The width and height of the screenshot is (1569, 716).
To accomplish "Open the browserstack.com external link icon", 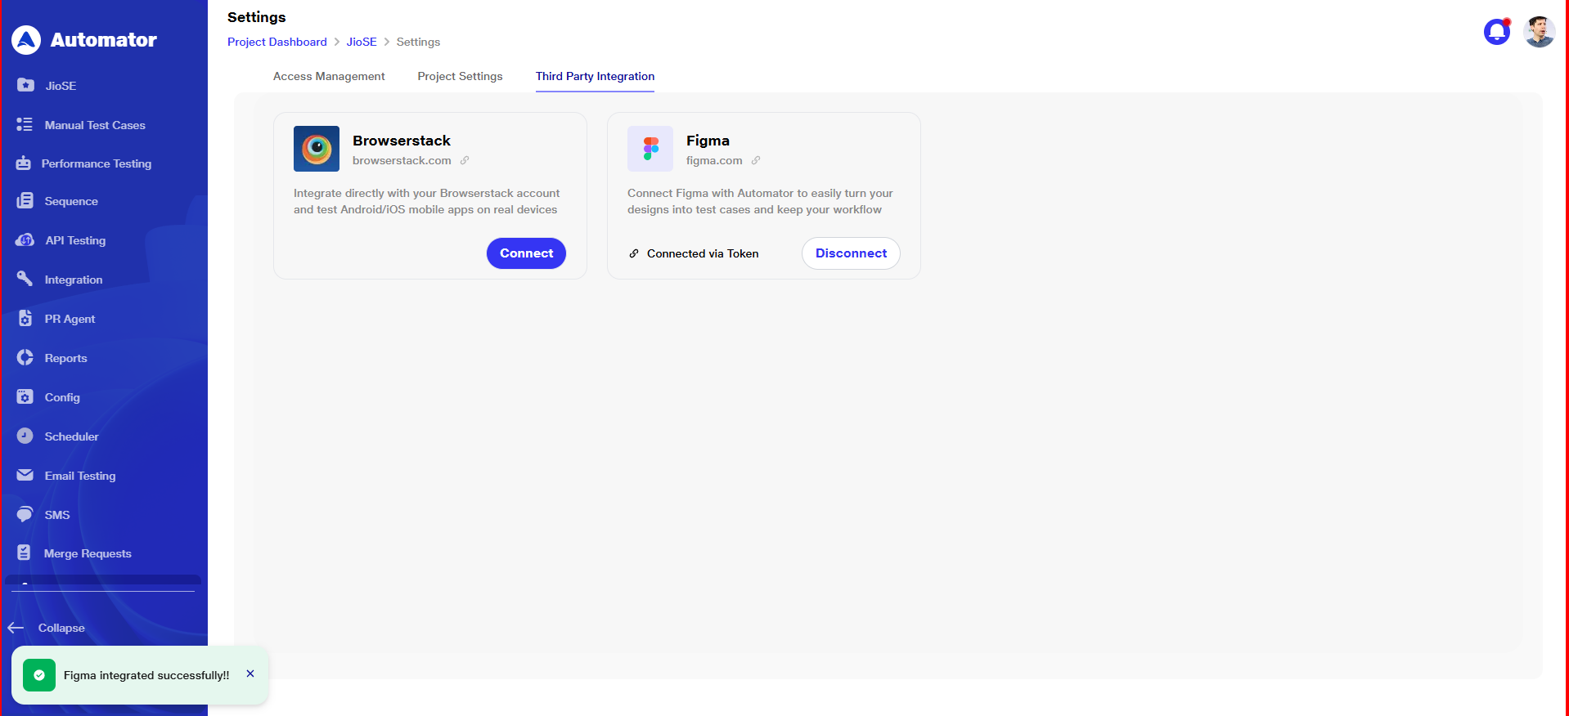I will tap(465, 161).
